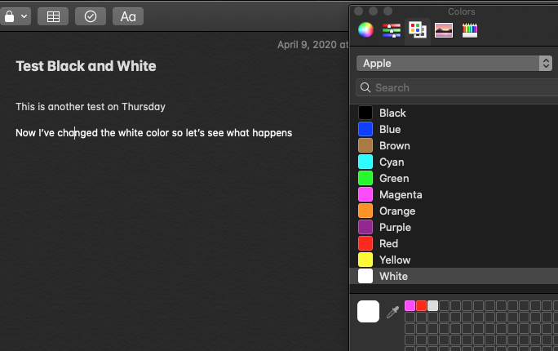The height and width of the screenshot is (351, 558).
Task: Choose Green from the color list
Action: coord(454,178)
